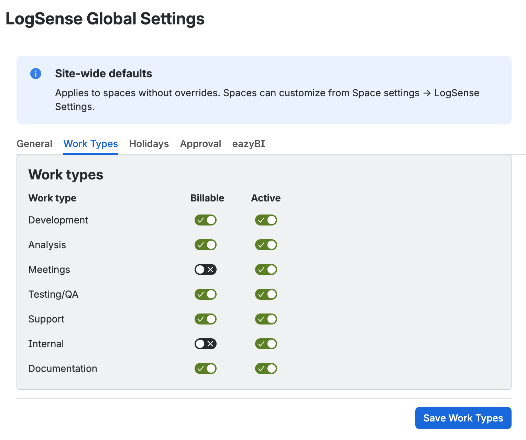Toggle Development active switch

[x=266, y=220]
